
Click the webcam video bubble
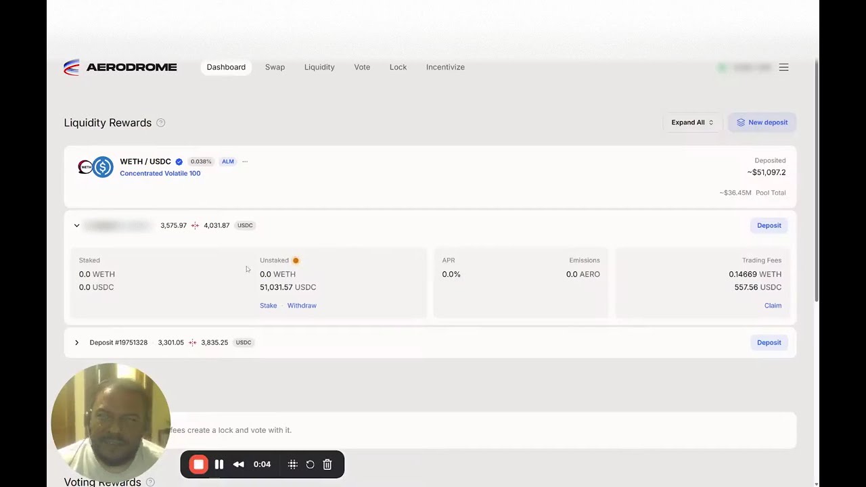click(x=111, y=423)
